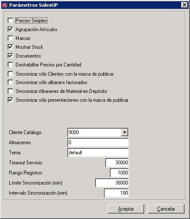This screenshot has height=219, width=190.
Task: Toggle the Marcas checkbox
Action: (x=11, y=38)
